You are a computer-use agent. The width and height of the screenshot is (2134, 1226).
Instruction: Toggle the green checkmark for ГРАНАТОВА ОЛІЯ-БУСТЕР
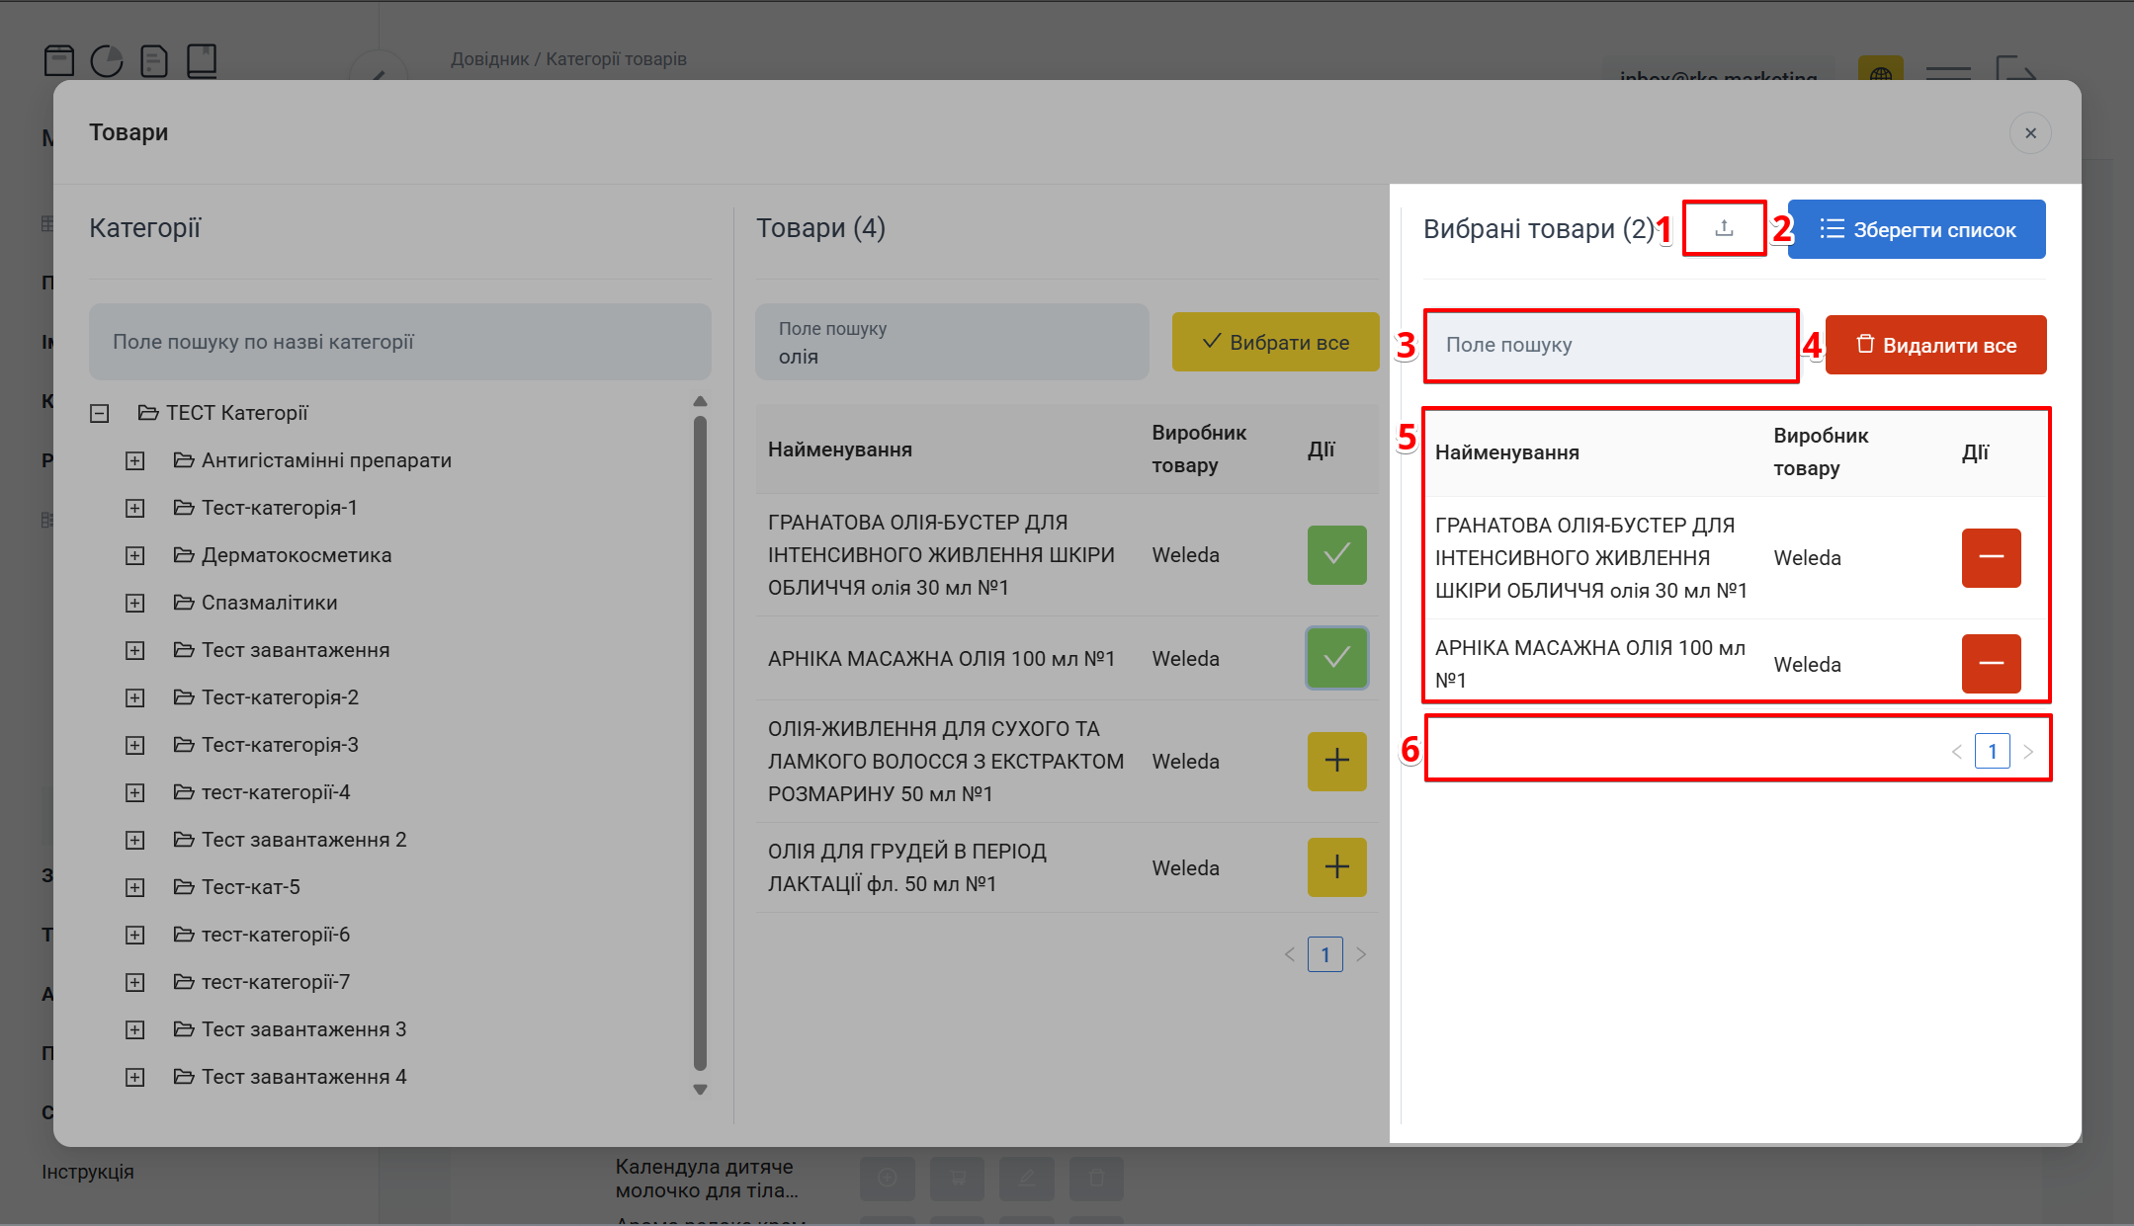(1336, 555)
